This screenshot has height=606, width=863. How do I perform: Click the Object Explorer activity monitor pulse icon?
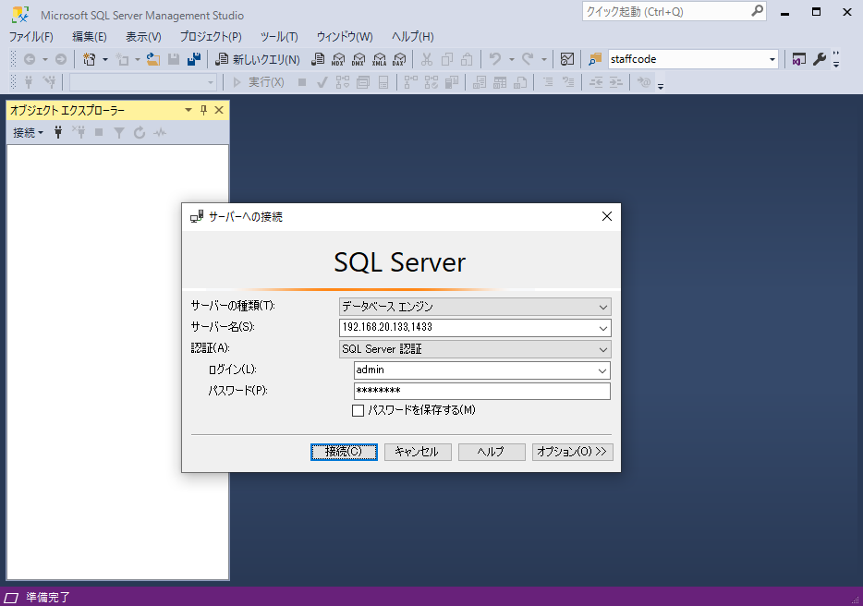click(x=160, y=132)
